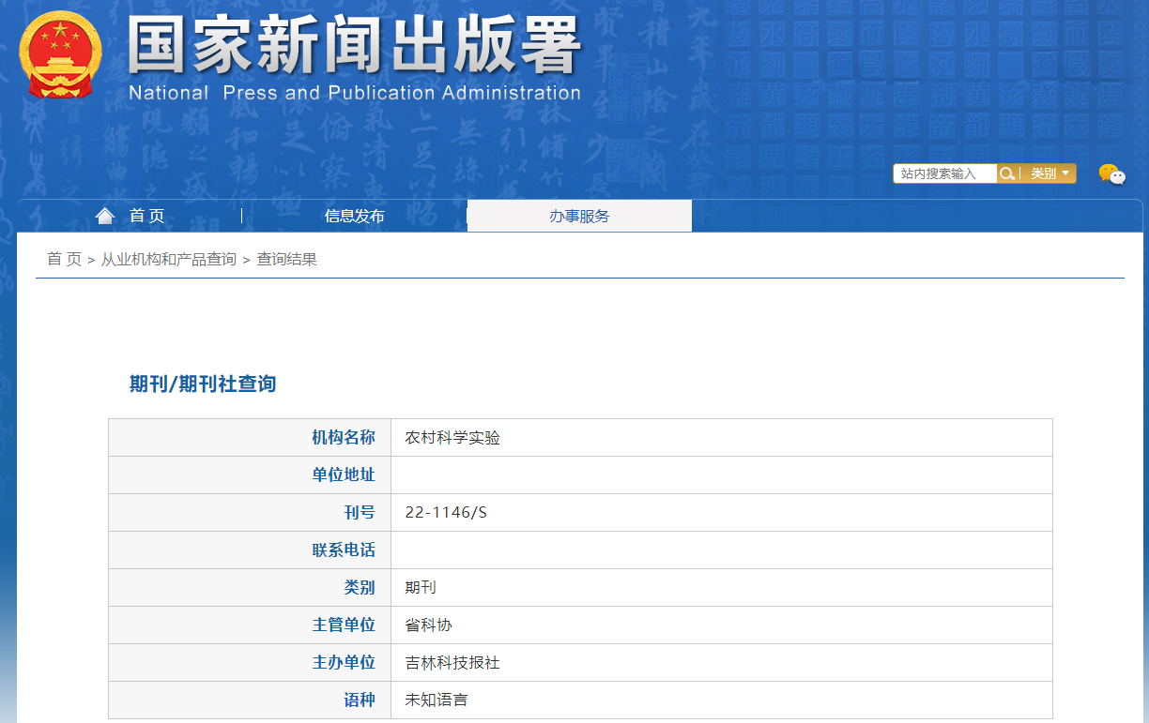
Task: Open 从业机构和产品查询 breadcrumb link
Action: pyautogui.click(x=169, y=260)
